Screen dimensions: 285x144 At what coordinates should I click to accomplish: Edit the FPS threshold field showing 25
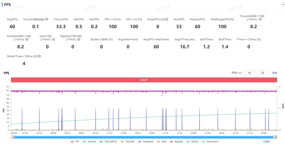coord(263,73)
